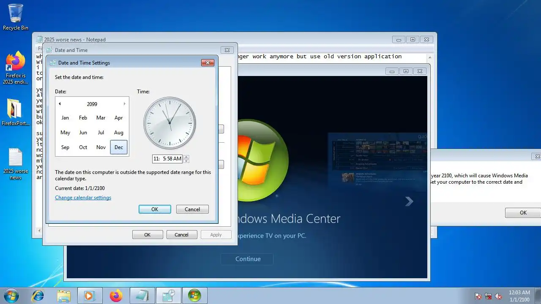Open the FirefoxPort... folder on desktop
The image size is (541, 304).
pos(16,113)
